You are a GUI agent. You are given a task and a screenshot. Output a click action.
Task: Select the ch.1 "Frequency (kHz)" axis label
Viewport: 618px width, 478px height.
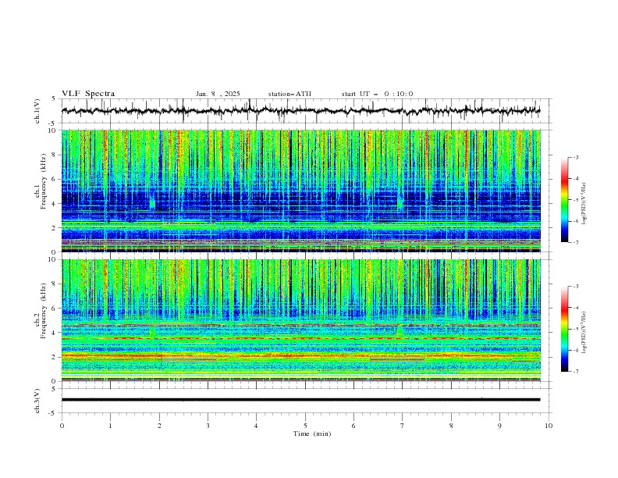[x=44, y=181]
